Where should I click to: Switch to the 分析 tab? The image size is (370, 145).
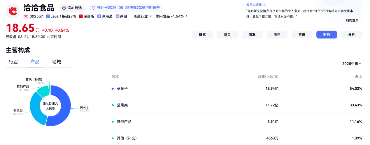pyautogui.click(x=352, y=35)
